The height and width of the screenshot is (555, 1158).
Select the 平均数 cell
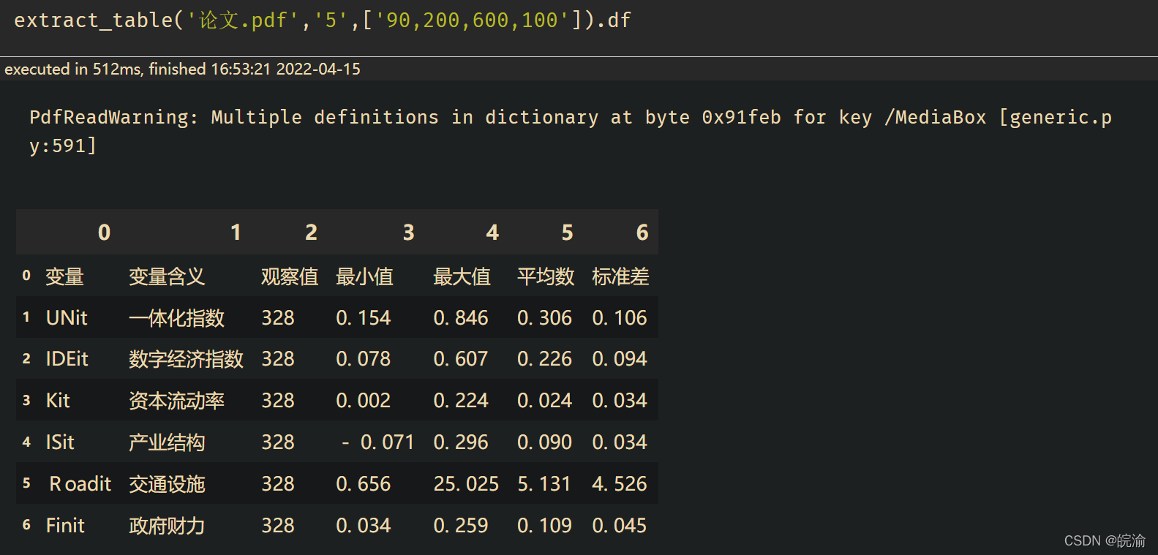546,276
